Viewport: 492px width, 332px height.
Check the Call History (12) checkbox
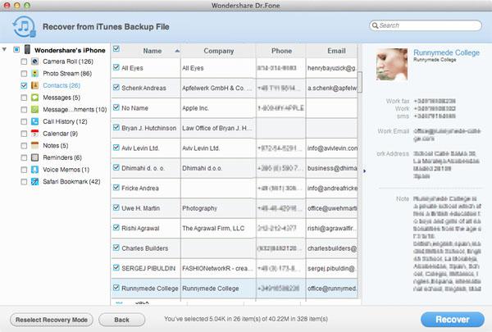[24, 121]
